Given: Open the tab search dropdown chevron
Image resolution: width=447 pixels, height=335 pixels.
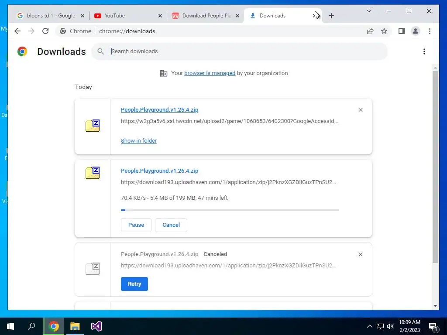Looking at the screenshot, I should [x=368, y=11].
